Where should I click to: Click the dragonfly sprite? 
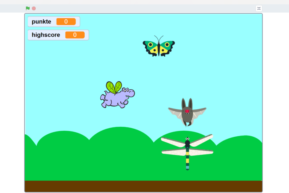pos(187,152)
